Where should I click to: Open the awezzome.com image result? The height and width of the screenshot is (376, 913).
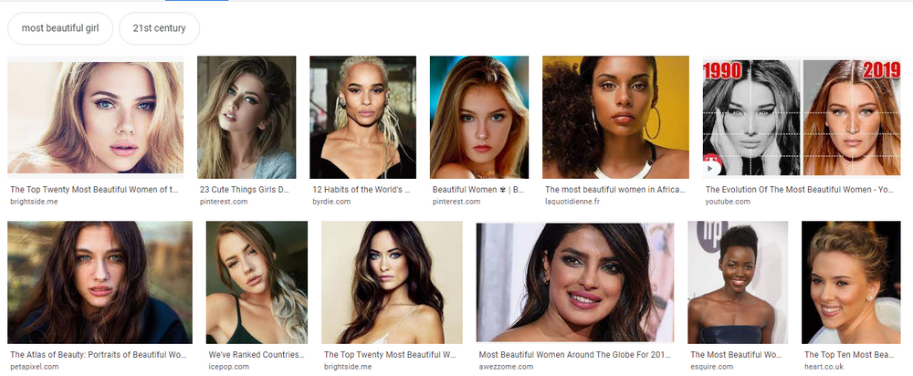(574, 282)
